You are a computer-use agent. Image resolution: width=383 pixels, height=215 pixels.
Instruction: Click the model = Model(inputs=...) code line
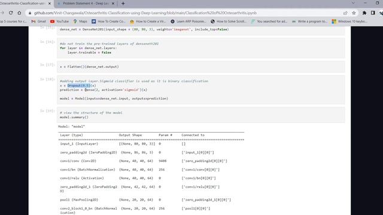point(114,99)
